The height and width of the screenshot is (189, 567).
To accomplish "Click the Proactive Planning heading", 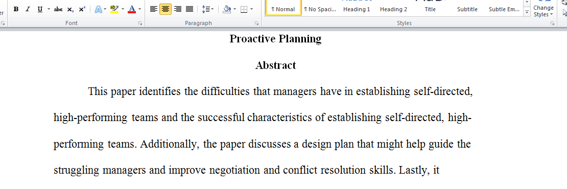I will pyautogui.click(x=275, y=39).
